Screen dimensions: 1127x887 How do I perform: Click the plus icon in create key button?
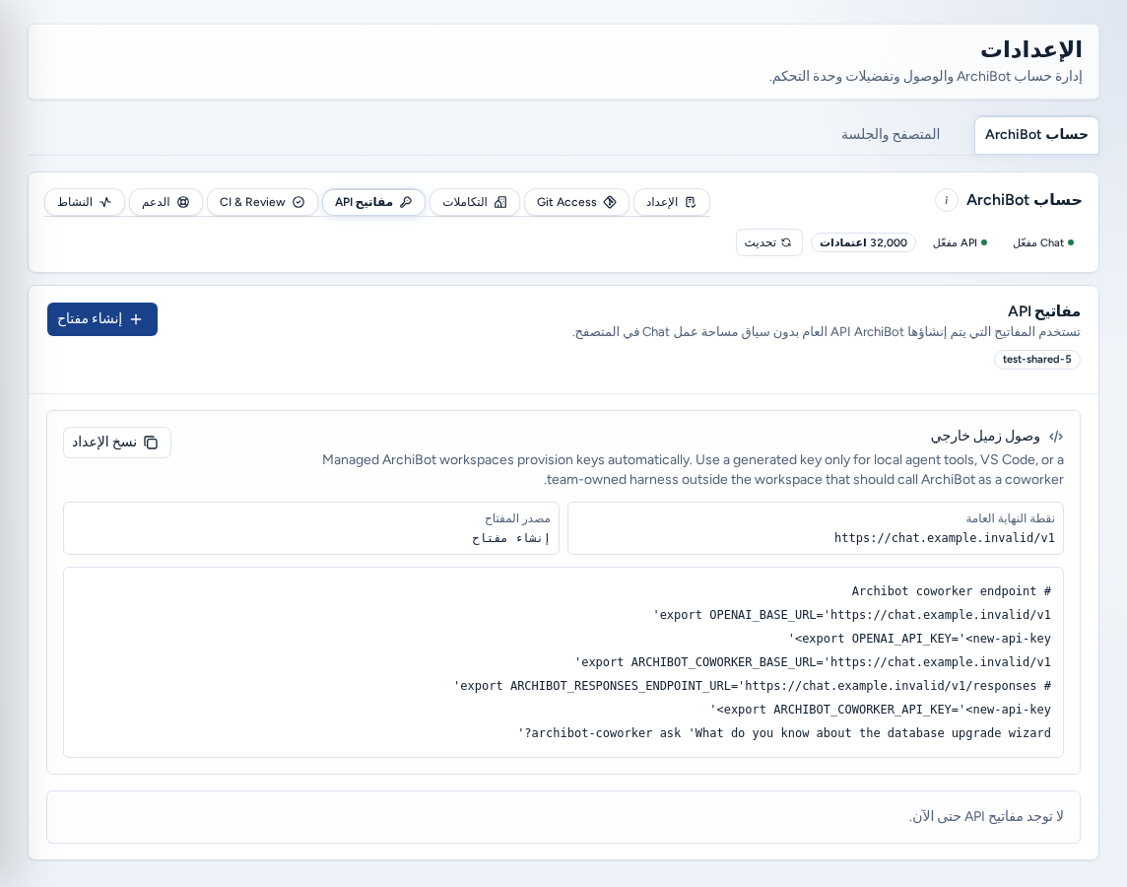(136, 319)
